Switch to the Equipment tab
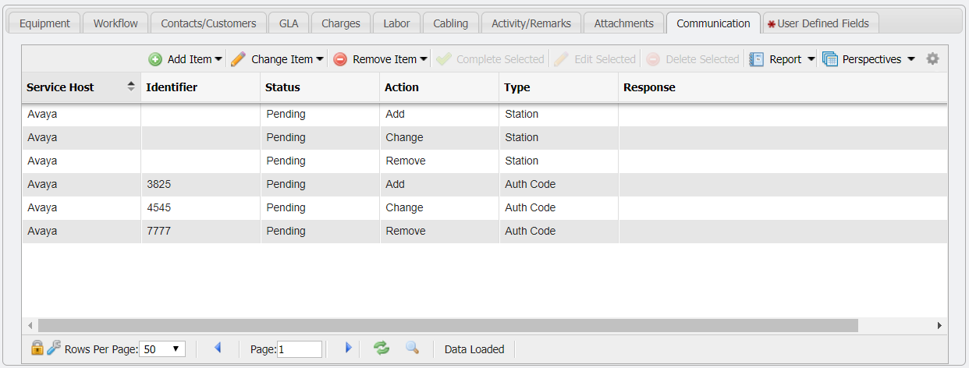Image resolution: width=969 pixels, height=368 pixels. click(x=44, y=23)
